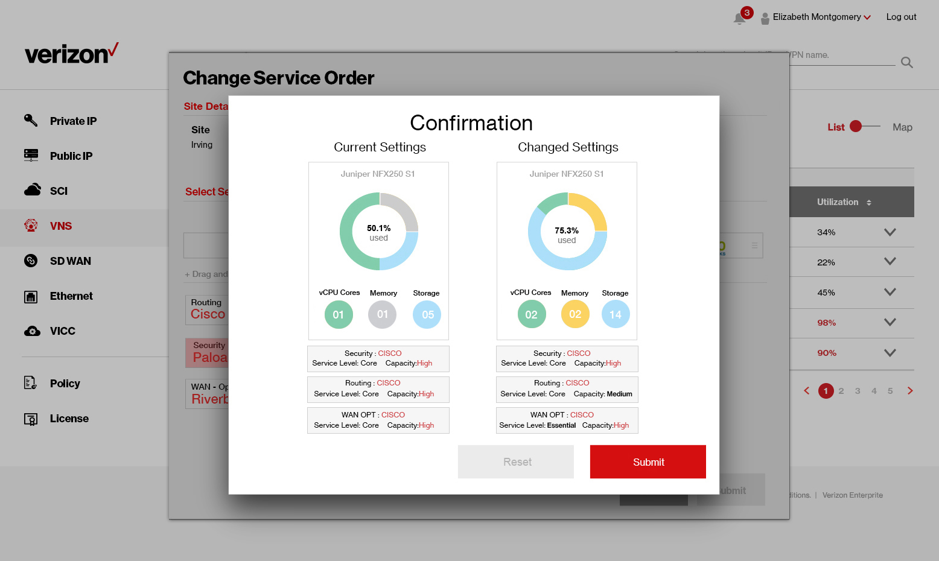Go to next page with right arrow

tap(910, 390)
